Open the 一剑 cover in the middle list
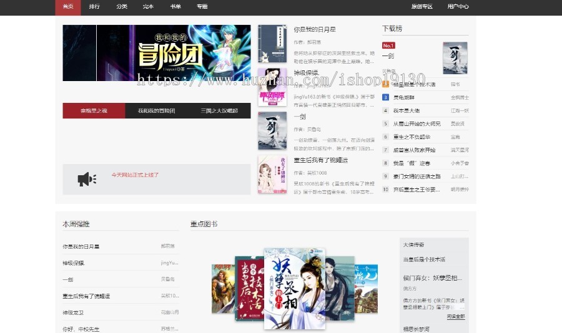562x333 pixels. click(x=272, y=131)
